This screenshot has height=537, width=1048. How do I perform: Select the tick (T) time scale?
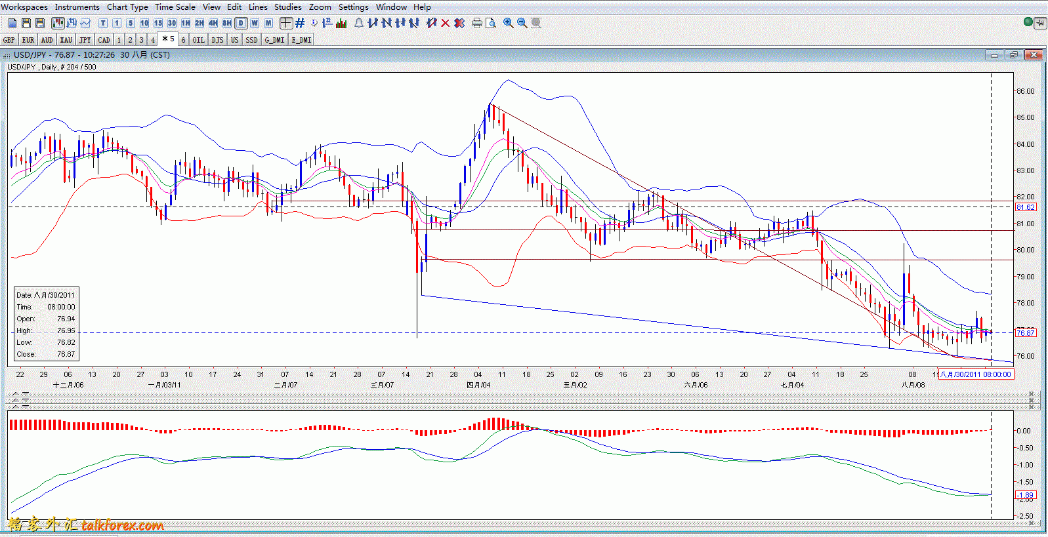103,23
